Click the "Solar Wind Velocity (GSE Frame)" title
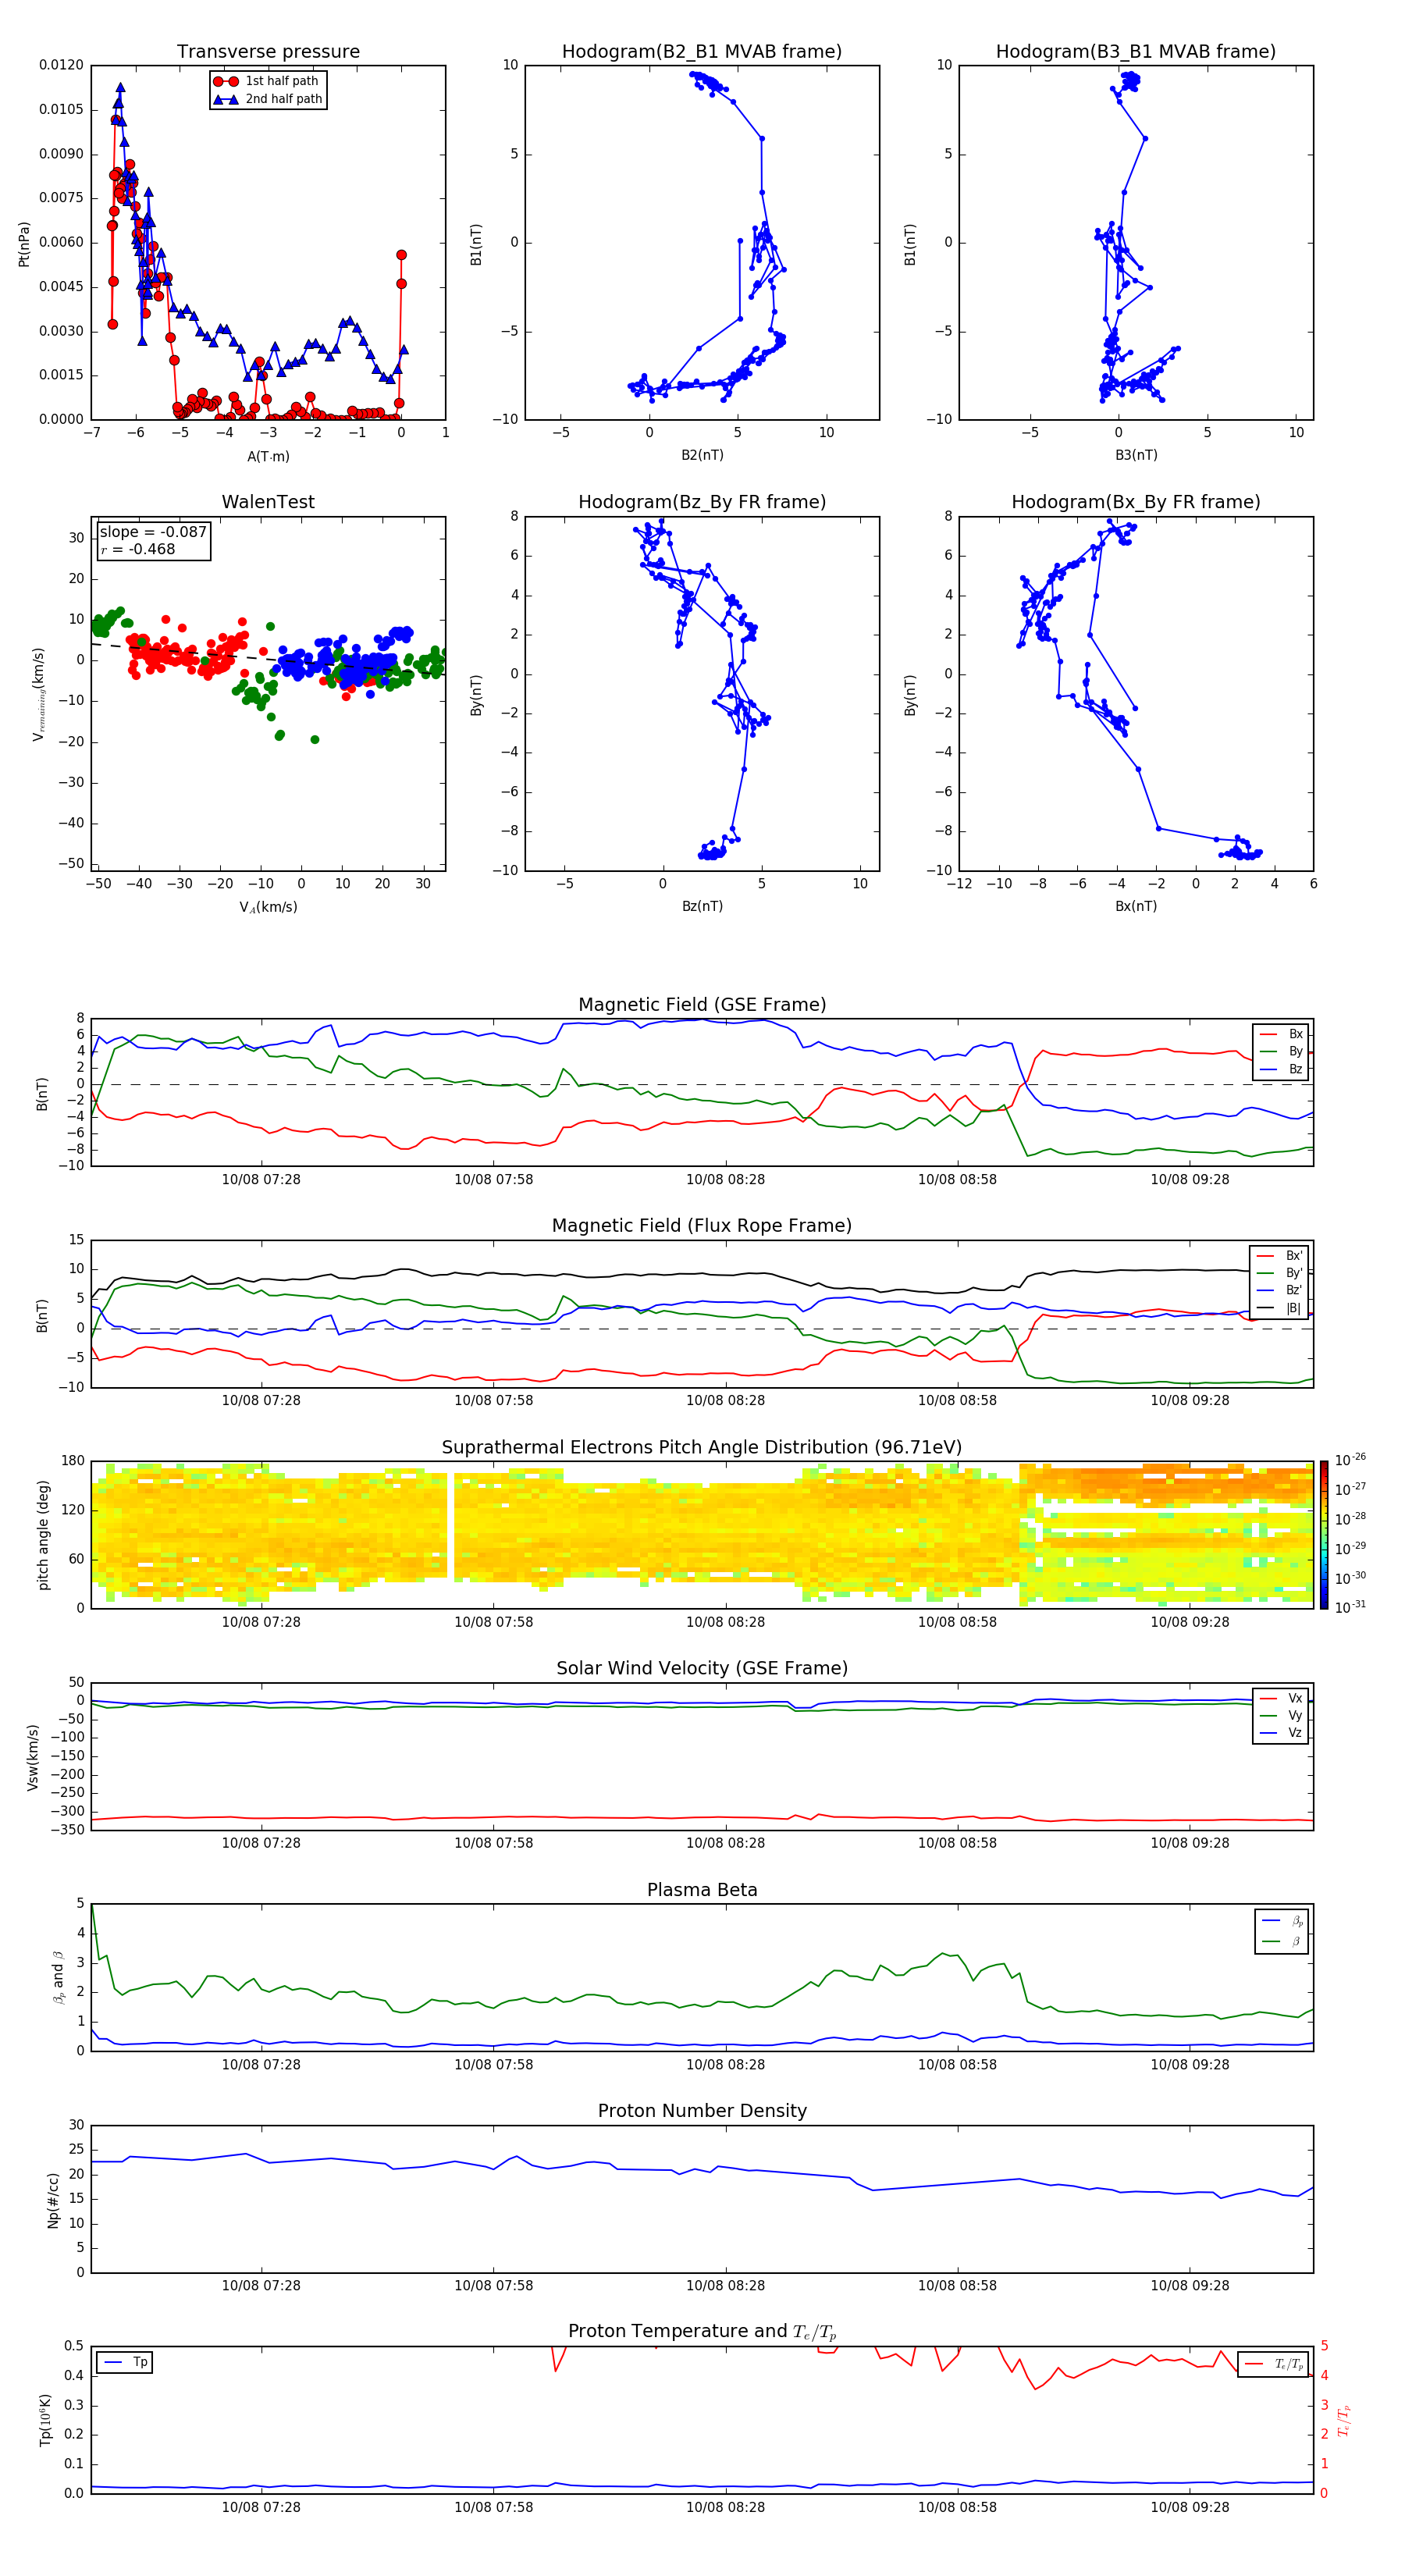The width and height of the screenshot is (1405, 2576). coord(702,1668)
